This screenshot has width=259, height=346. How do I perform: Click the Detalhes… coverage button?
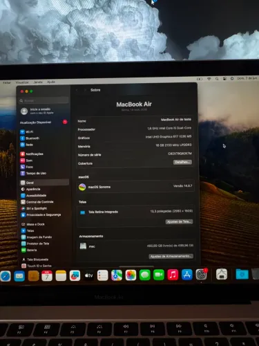point(182,162)
